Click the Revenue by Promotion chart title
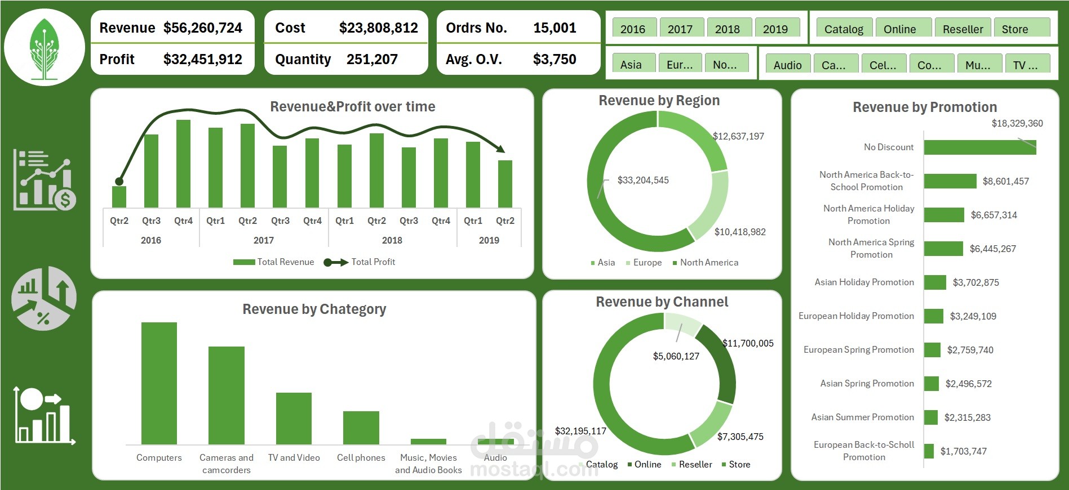The image size is (1069, 490). click(x=925, y=107)
